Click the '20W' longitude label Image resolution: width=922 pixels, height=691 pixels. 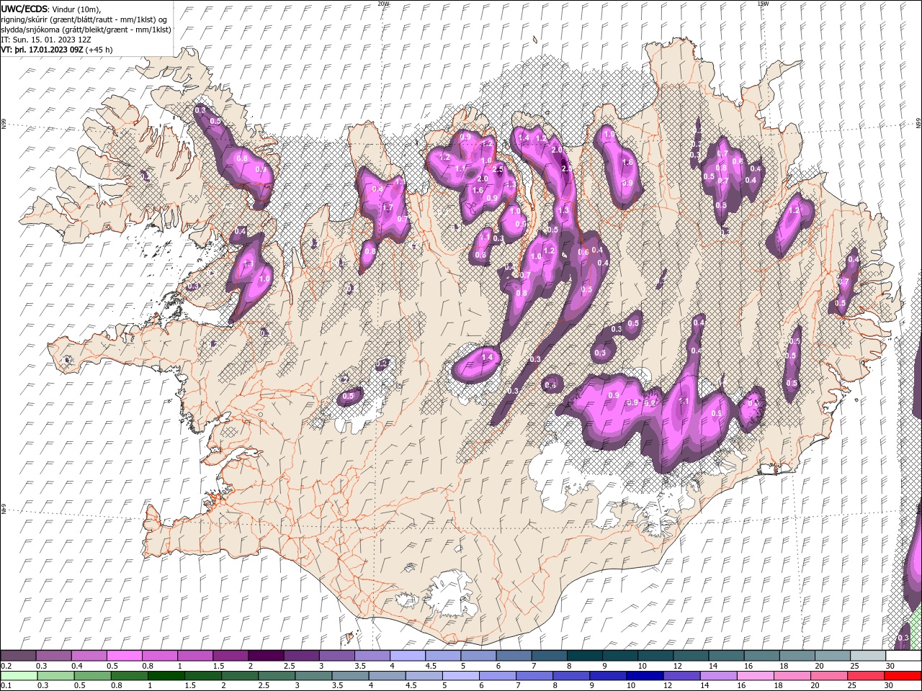tap(383, 4)
